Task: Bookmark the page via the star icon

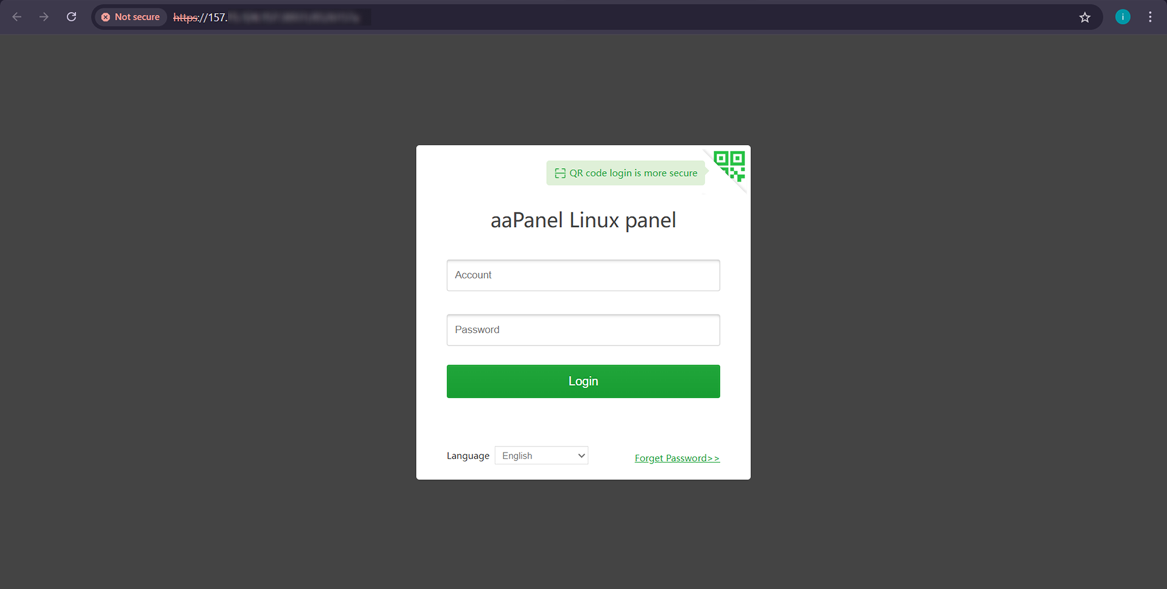Action: [x=1085, y=17]
